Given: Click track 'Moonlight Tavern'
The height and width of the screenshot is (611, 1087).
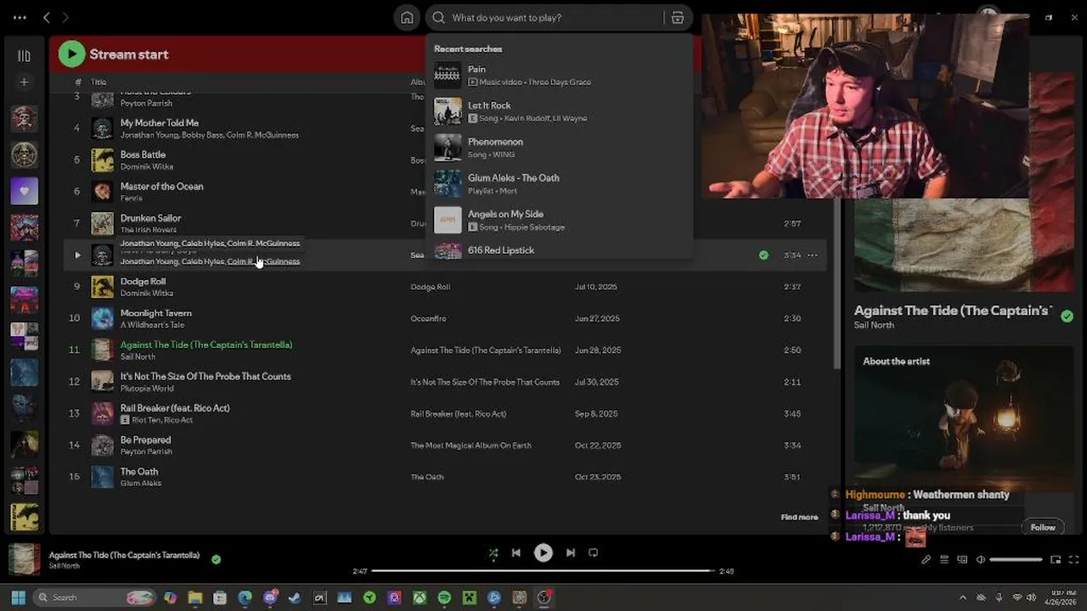Looking at the screenshot, I should (x=155, y=313).
